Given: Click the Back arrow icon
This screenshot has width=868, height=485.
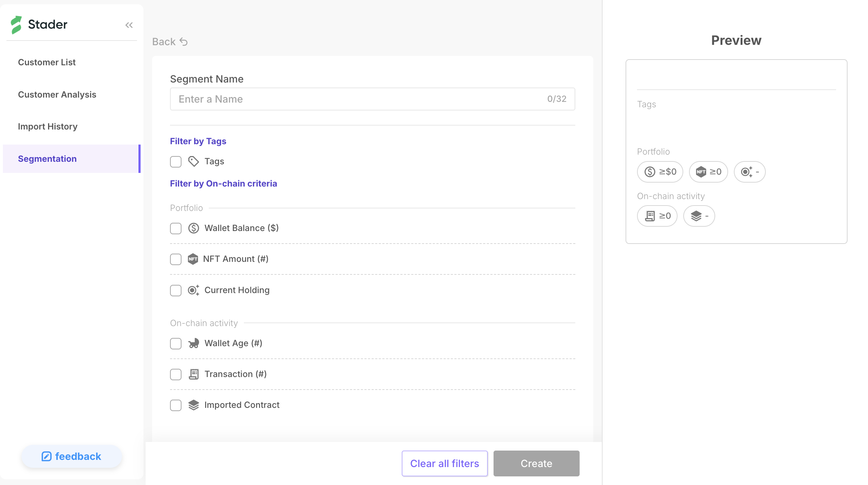Looking at the screenshot, I should coord(184,42).
